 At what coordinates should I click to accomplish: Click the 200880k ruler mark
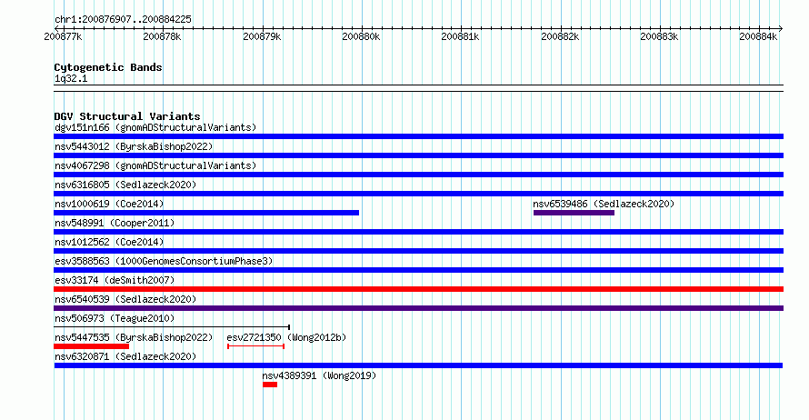coord(361,36)
